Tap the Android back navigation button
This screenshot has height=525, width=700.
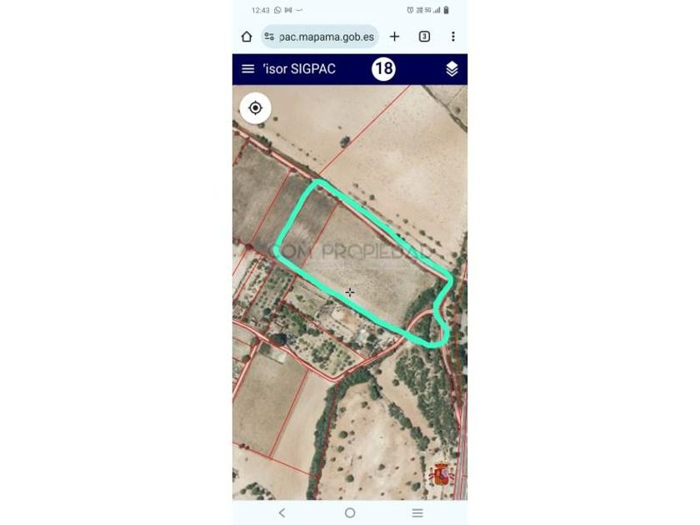pos(282,512)
